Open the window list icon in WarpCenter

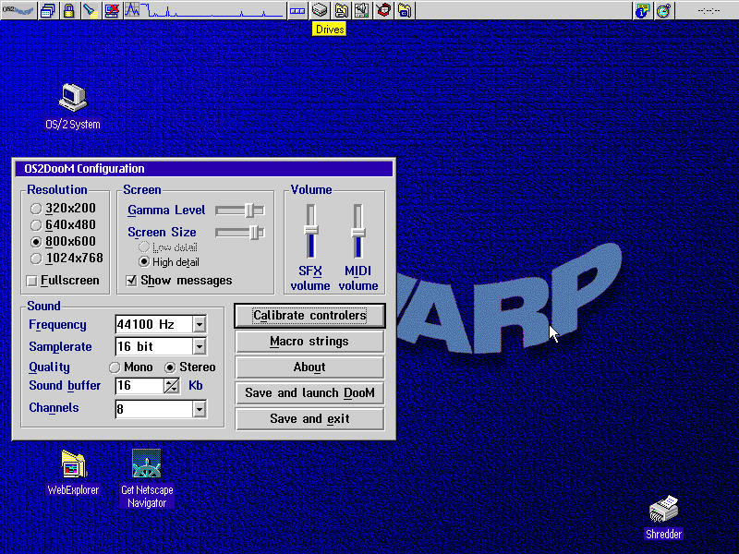coord(49,10)
